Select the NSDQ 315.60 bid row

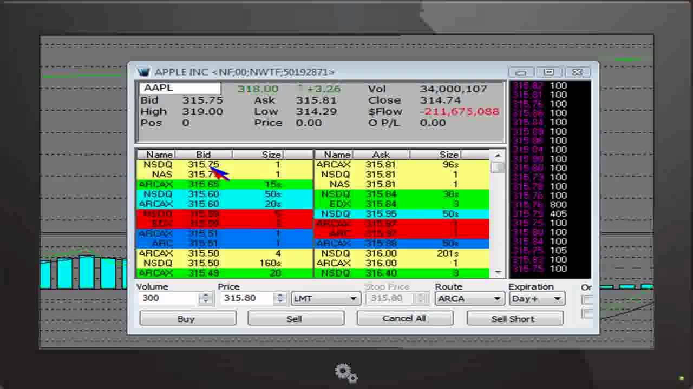tap(224, 194)
